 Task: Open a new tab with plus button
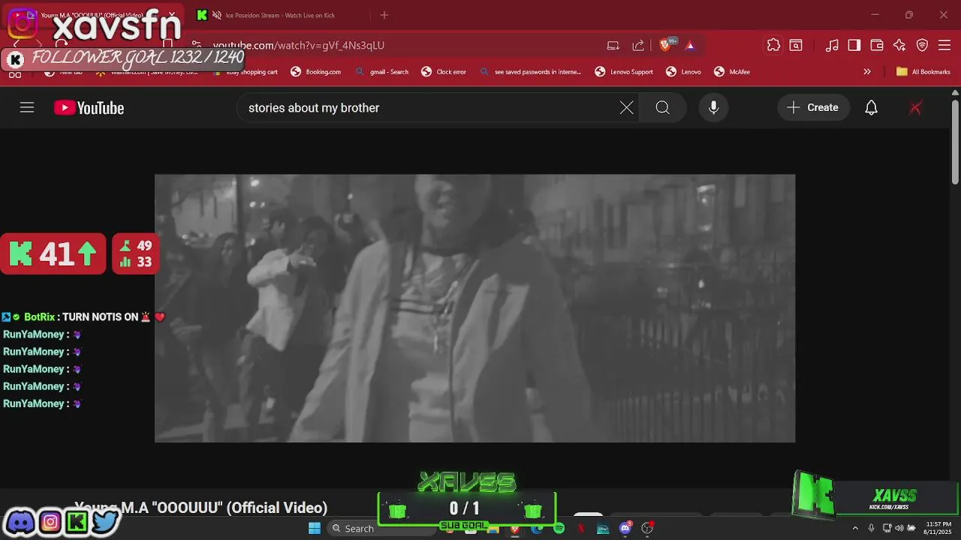click(x=384, y=15)
